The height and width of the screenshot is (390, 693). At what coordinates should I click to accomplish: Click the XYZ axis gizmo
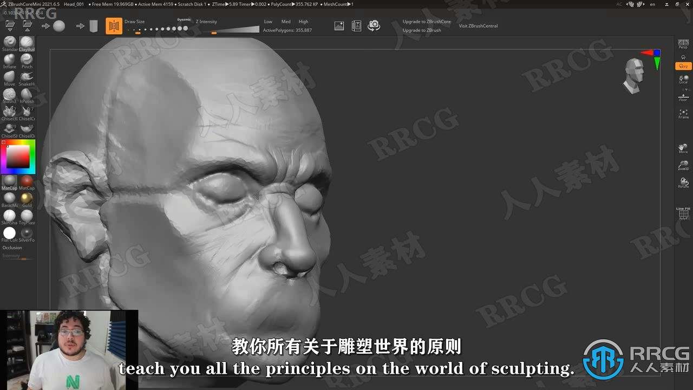(651, 58)
